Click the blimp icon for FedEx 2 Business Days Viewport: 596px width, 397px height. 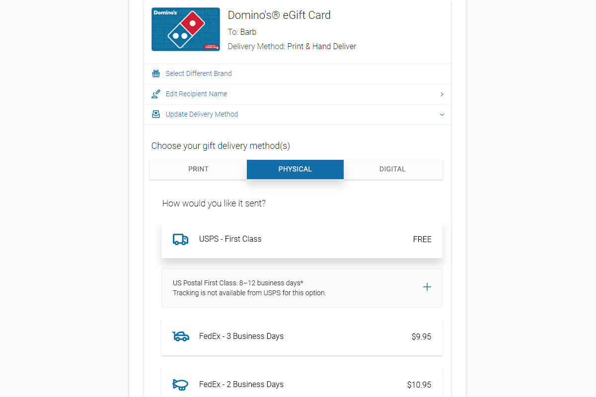(x=180, y=385)
